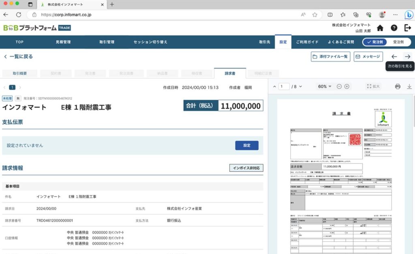The height and width of the screenshot is (254, 415).
Task: Click the home icon in header
Action: click(x=380, y=28)
